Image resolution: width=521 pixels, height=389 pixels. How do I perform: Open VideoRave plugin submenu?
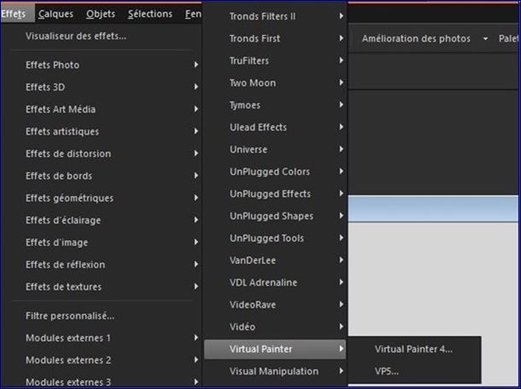(x=275, y=305)
